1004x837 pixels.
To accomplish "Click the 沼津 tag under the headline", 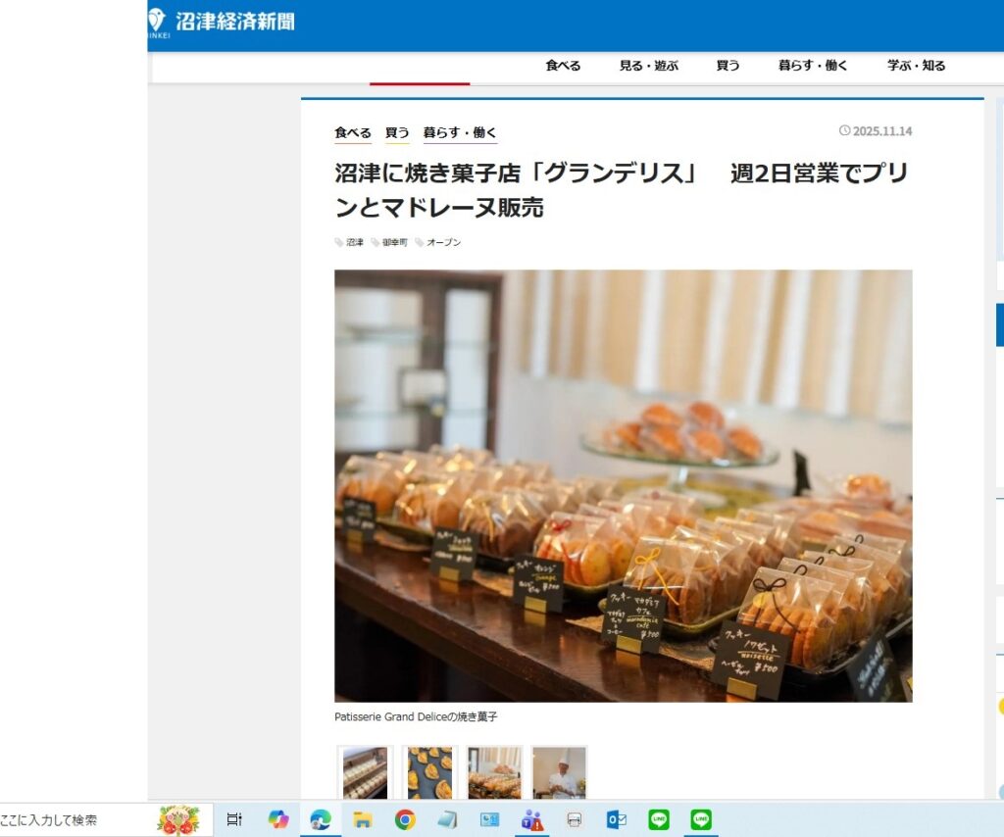I will 354,242.
